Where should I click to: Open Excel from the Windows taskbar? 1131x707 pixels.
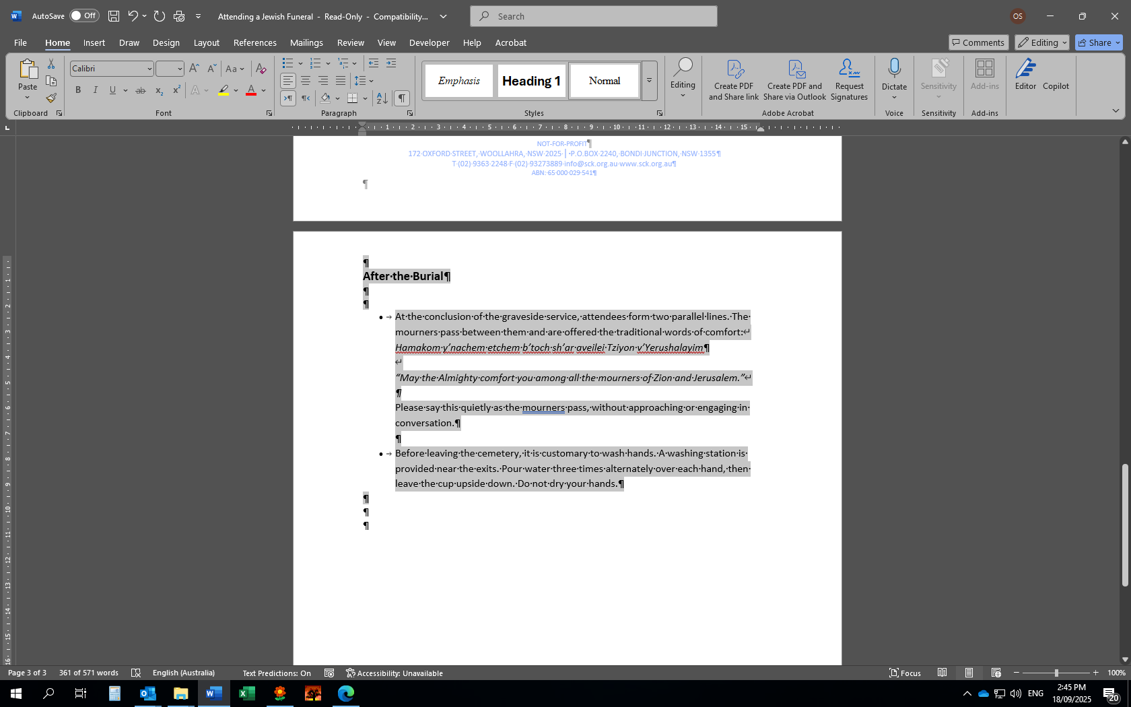pyautogui.click(x=247, y=694)
